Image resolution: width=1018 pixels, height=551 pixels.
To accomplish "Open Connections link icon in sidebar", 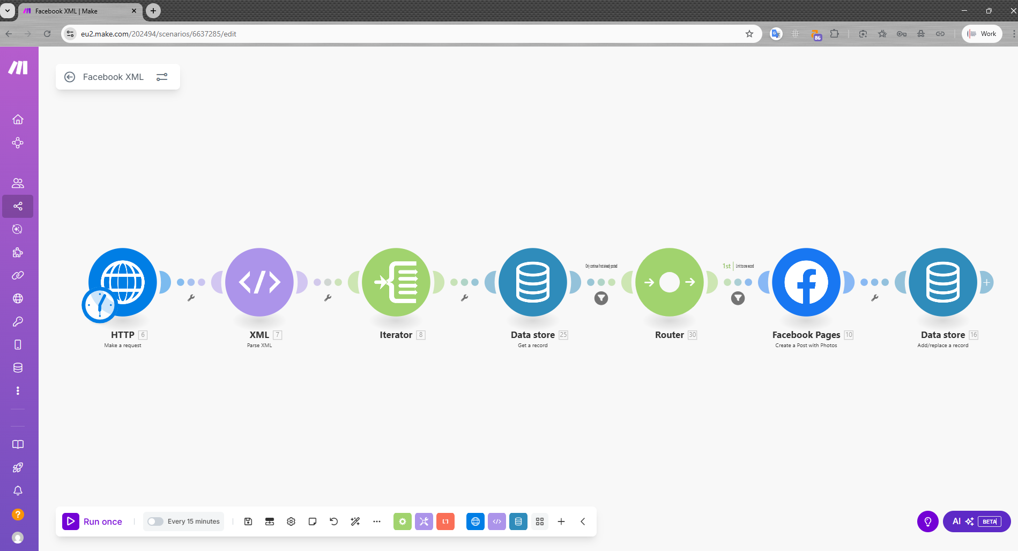I will [18, 275].
